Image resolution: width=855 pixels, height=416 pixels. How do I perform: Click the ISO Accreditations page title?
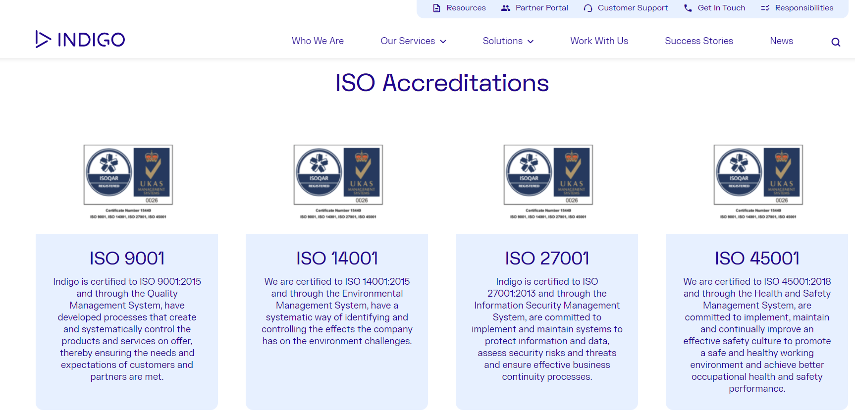coord(442,83)
